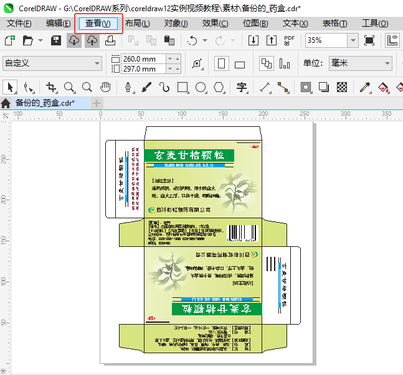Select the Ellipse tool
Image resolution: width=403 pixels, height=375 pixels.
pos(201,87)
